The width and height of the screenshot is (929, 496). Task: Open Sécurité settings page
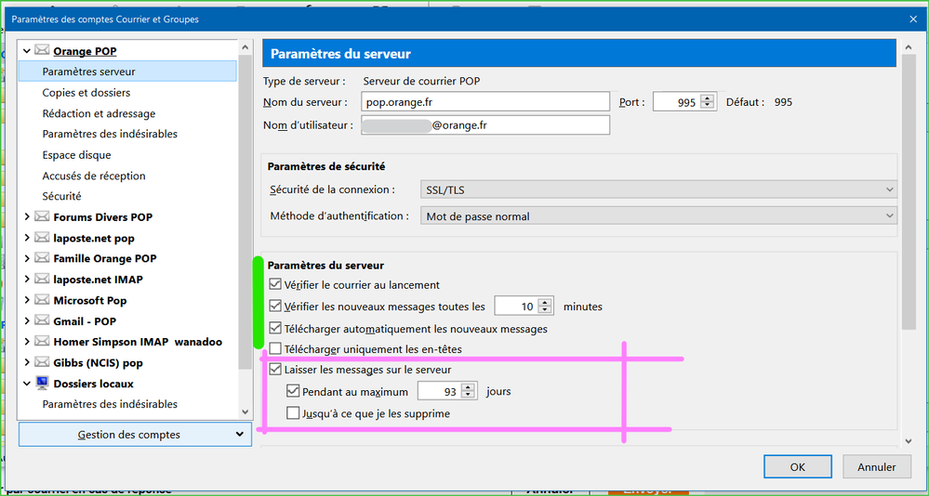point(61,196)
